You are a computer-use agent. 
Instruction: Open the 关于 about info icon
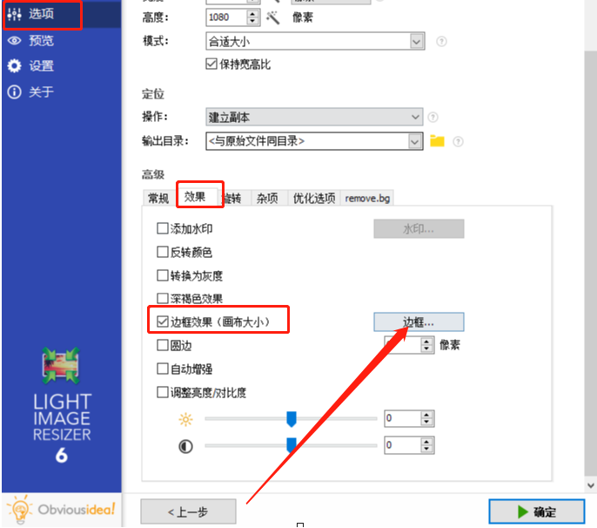[x=15, y=91]
